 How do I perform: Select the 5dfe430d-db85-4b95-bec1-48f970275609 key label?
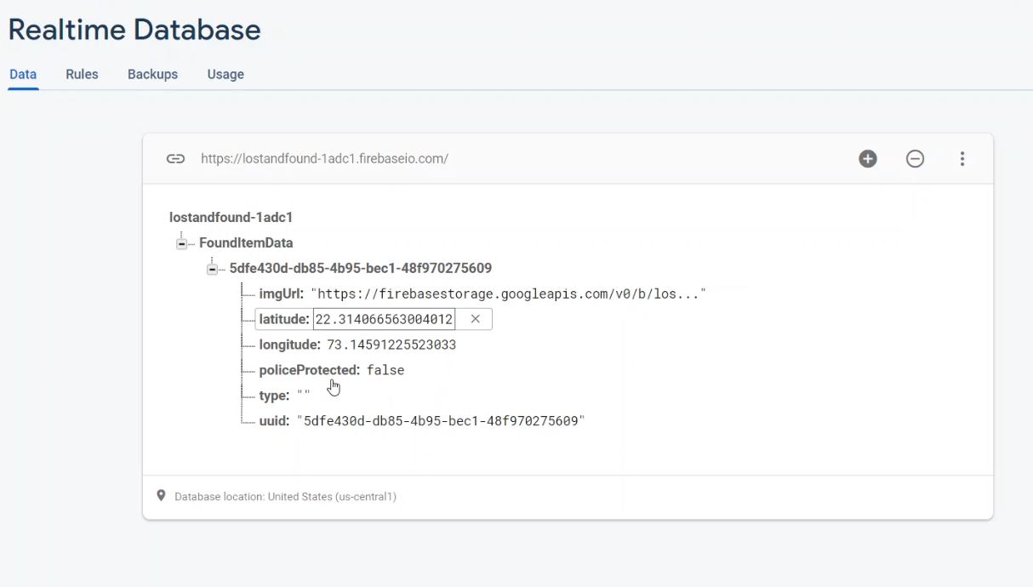[x=361, y=268]
